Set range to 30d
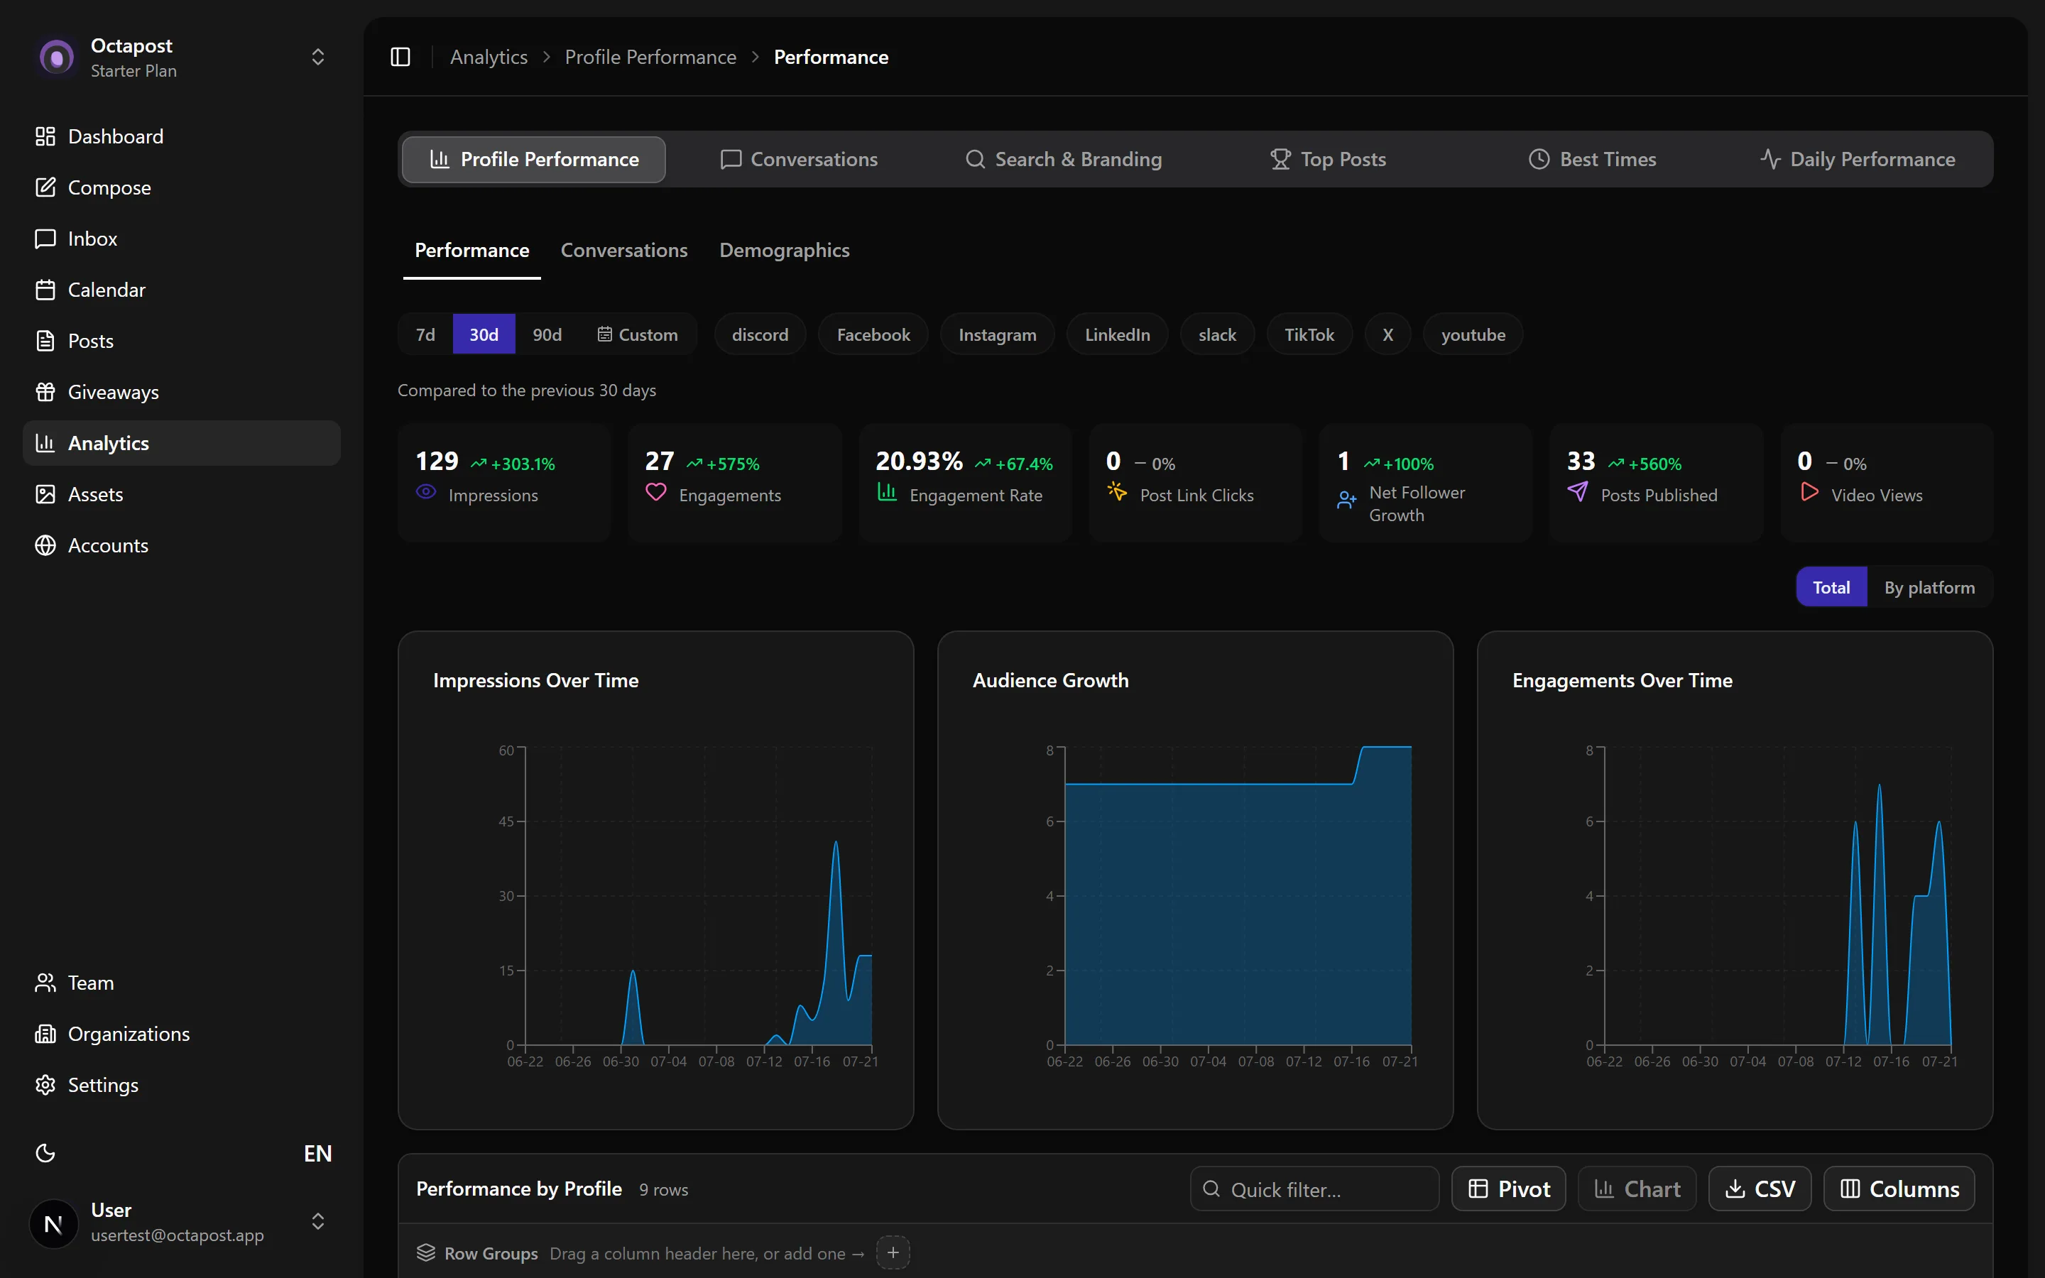 pos(484,334)
